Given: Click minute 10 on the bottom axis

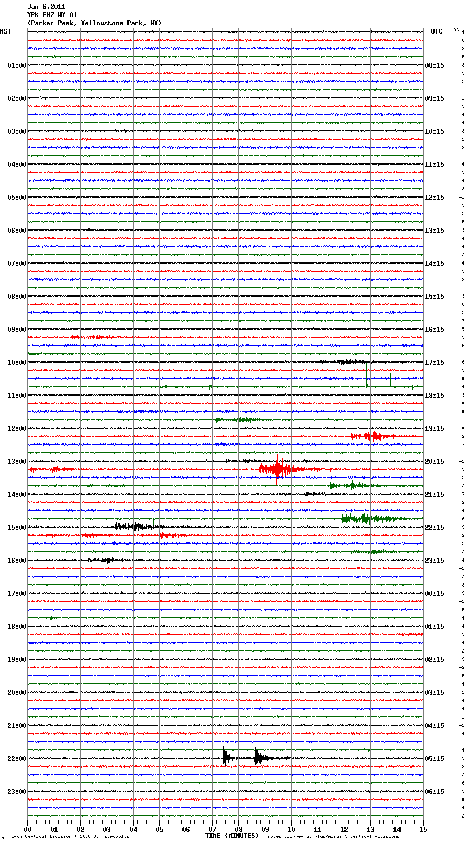Looking at the screenshot, I should coord(291,829).
